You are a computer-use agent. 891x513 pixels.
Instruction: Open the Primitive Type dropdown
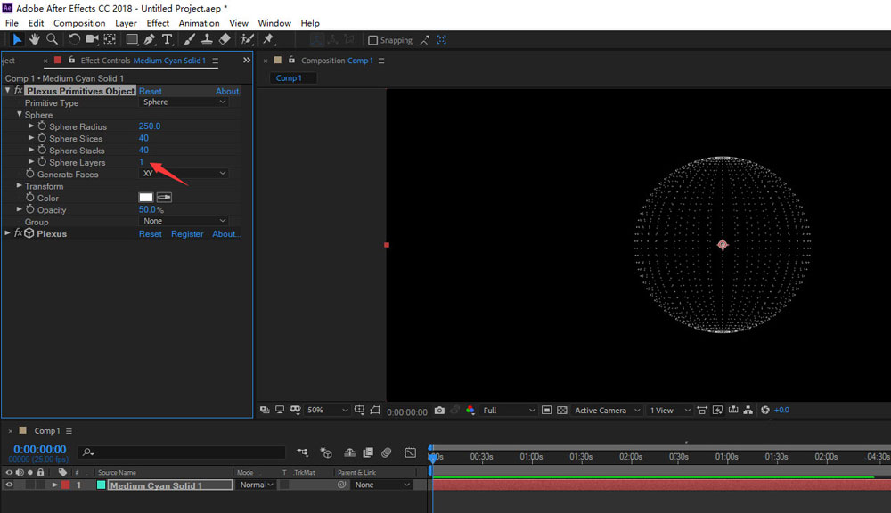(x=184, y=102)
